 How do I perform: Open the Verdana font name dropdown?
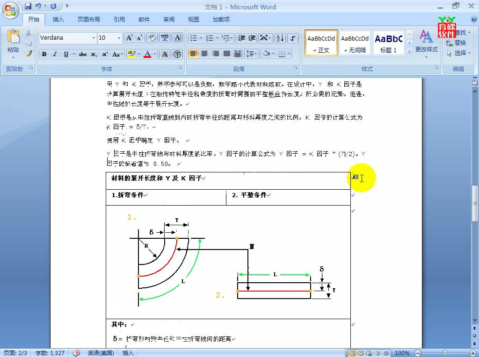94,38
